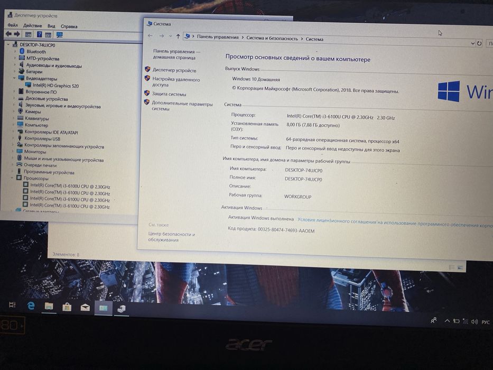Select Очереди печати category

(x=40, y=165)
